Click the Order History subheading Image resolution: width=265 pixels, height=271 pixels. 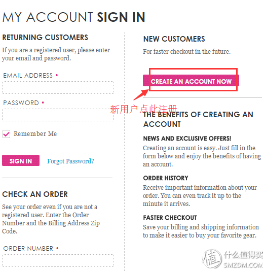166,178
